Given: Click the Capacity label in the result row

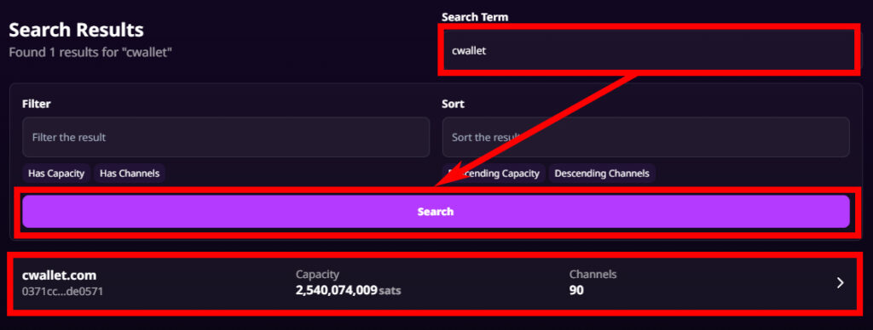Looking at the screenshot, I should [317, 274].
